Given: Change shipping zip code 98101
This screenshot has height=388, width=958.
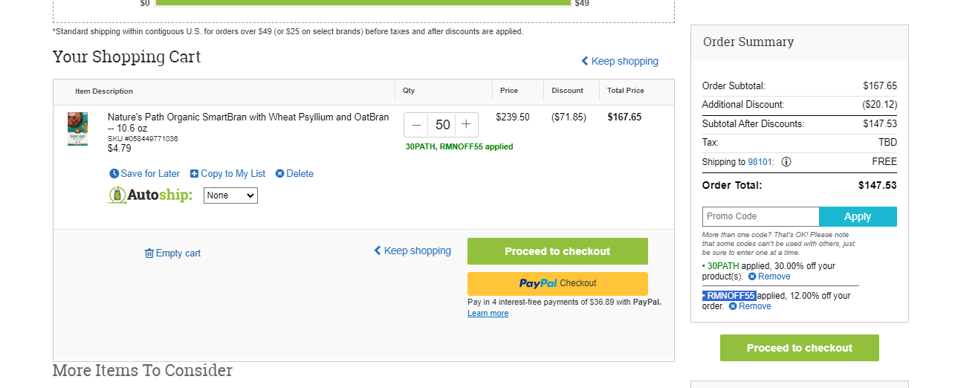Looking at the screenshot, I should coord(760,162).
